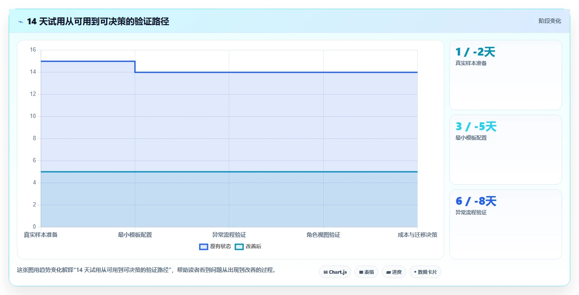Click x-axis label 角色视图验证
The image size is (579, 295).
click(x=323, y=235)
